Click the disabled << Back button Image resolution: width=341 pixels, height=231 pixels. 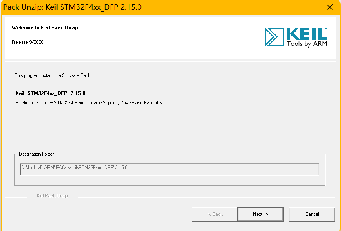[x=215, y=214]
